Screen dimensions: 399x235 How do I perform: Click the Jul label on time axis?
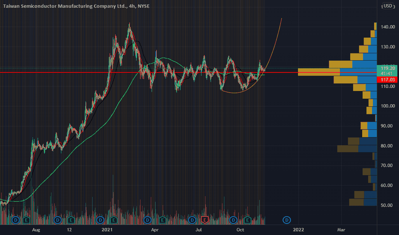(199, 230)
